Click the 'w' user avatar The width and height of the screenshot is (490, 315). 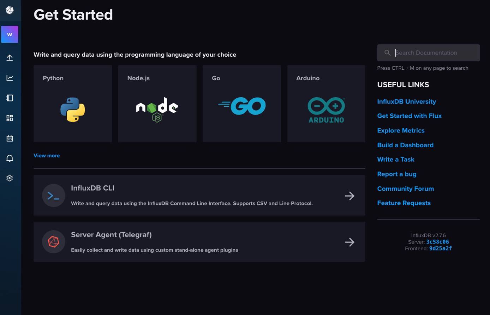pyautogui.click(x=10, y=34)
